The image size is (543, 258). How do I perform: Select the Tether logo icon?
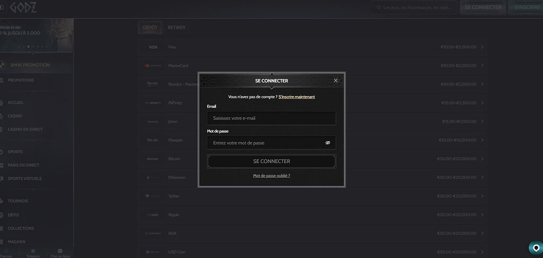click(153, 196)
